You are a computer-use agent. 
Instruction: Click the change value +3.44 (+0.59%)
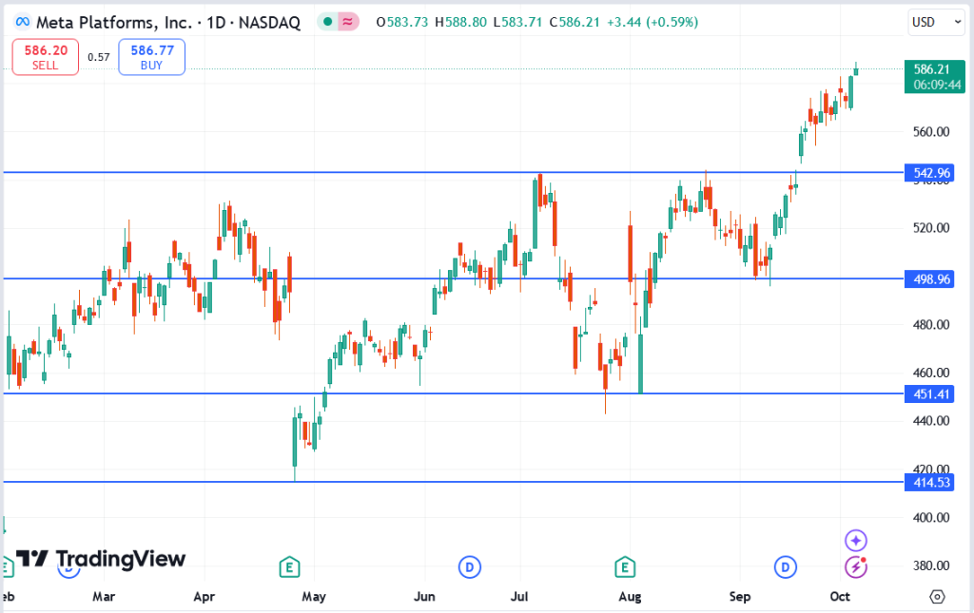point(653,23)
